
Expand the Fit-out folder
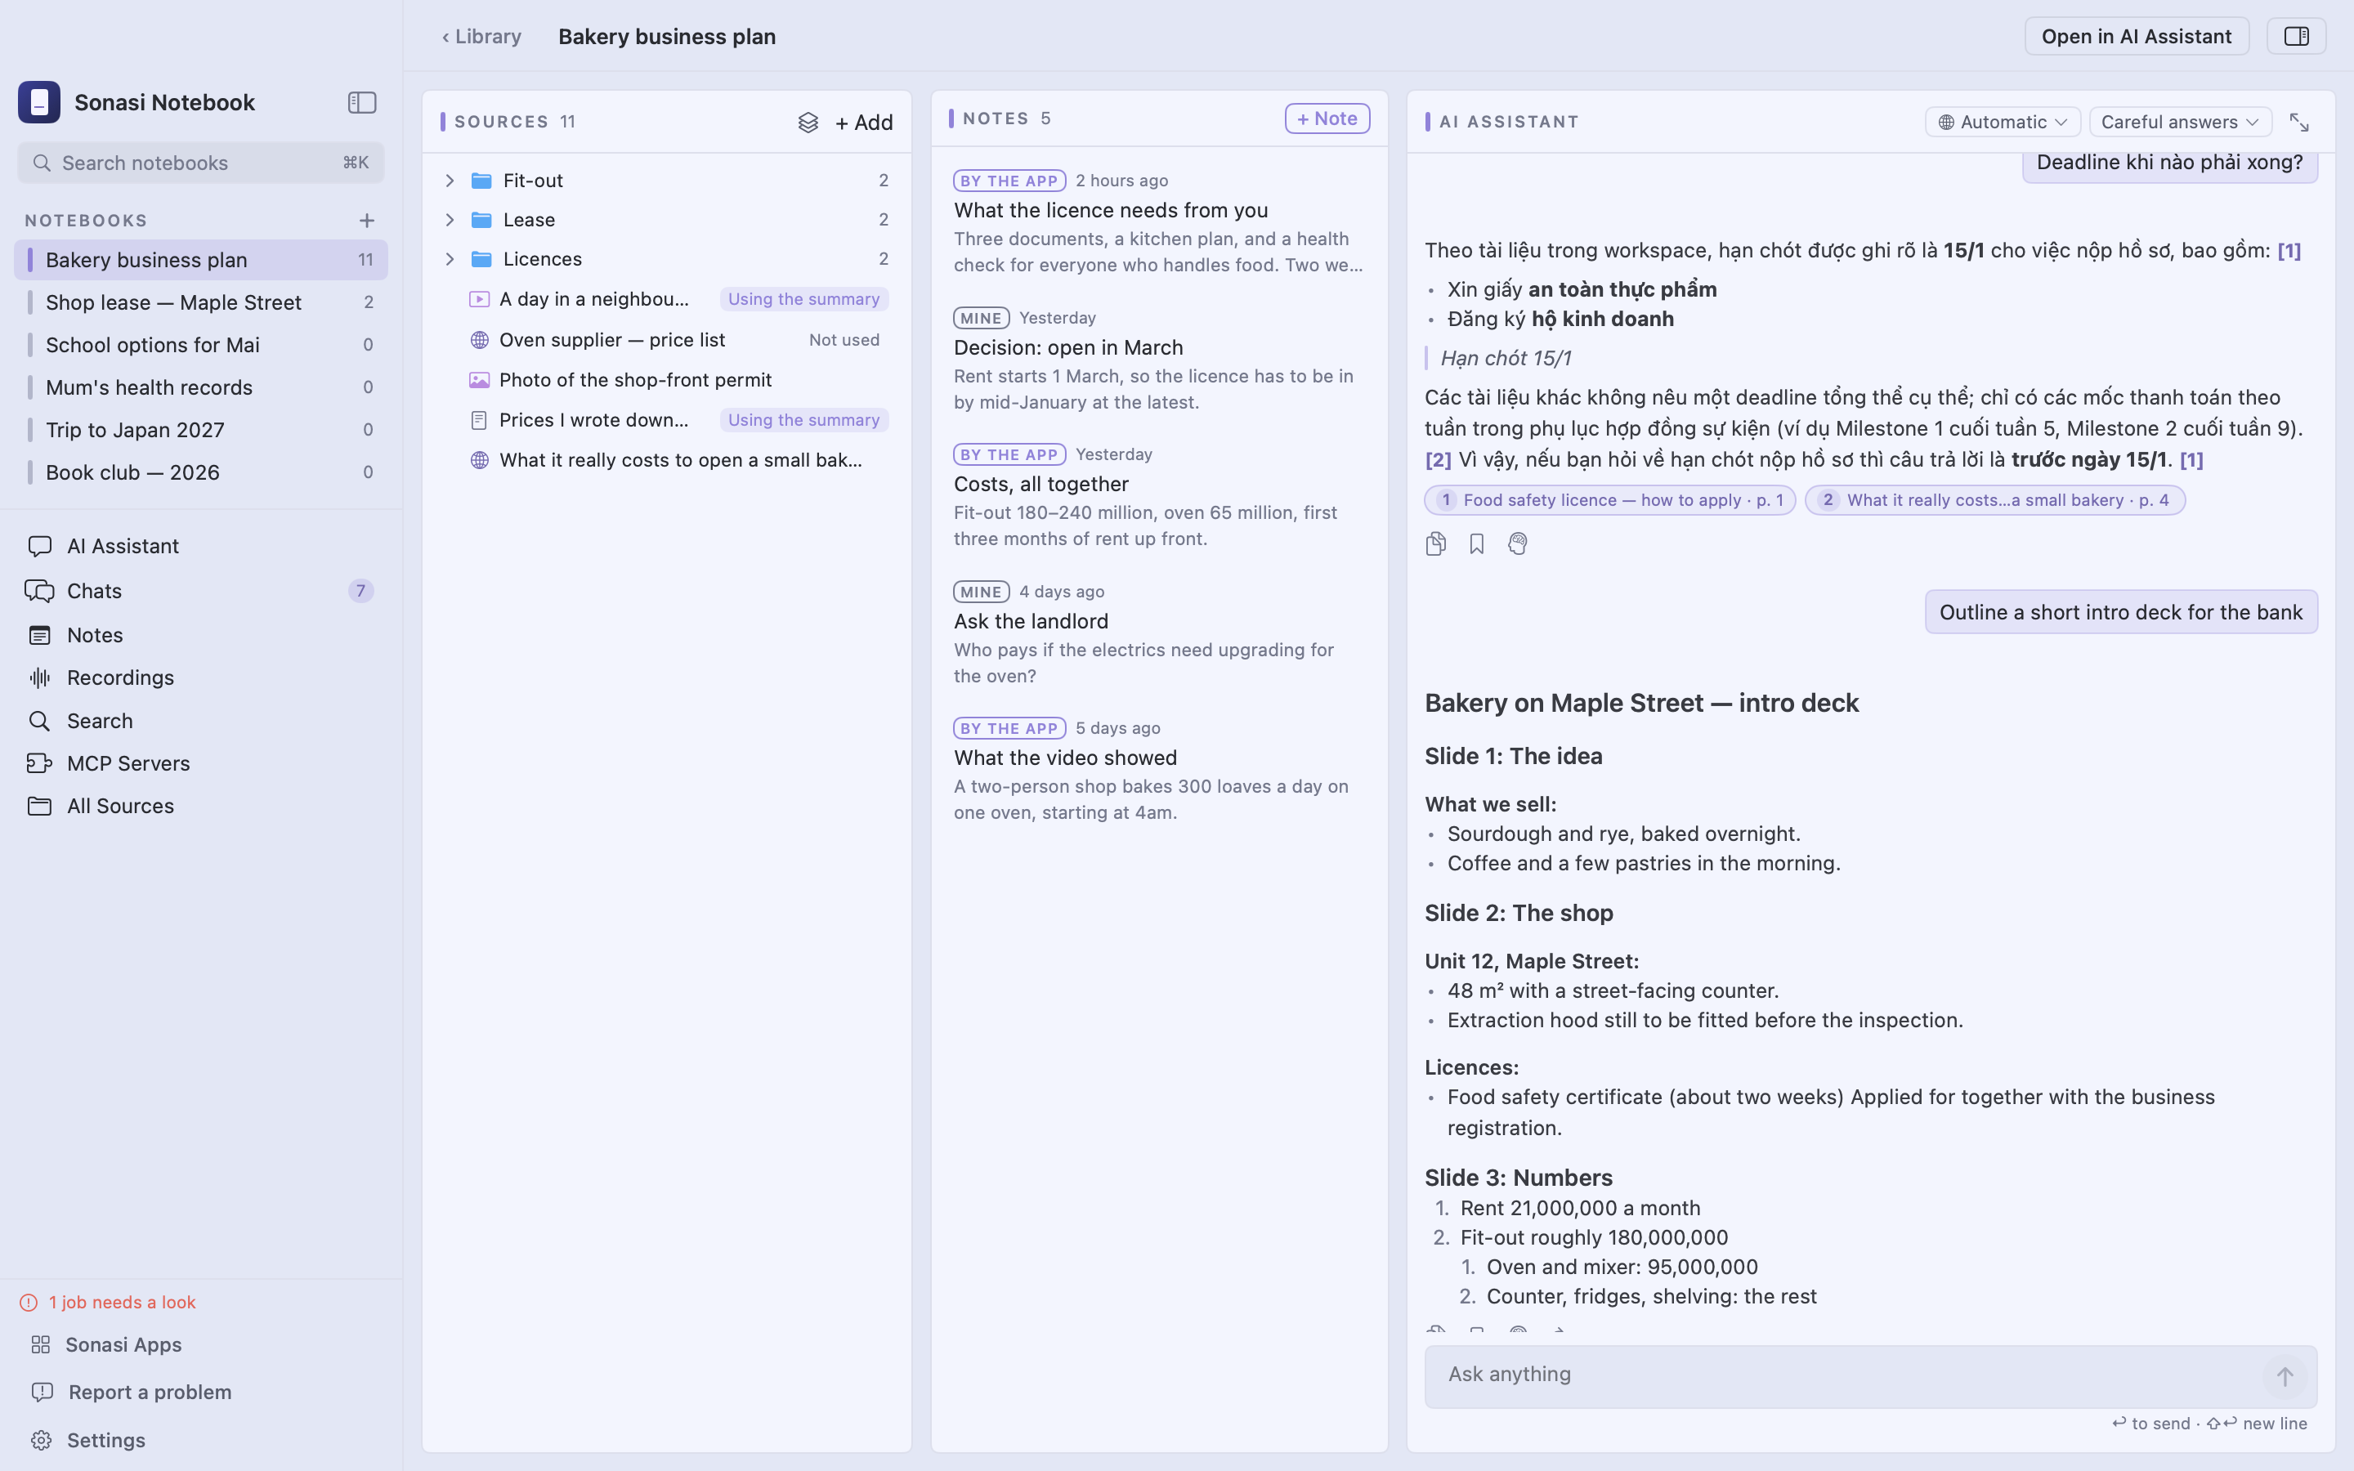[x=450, y=180]
